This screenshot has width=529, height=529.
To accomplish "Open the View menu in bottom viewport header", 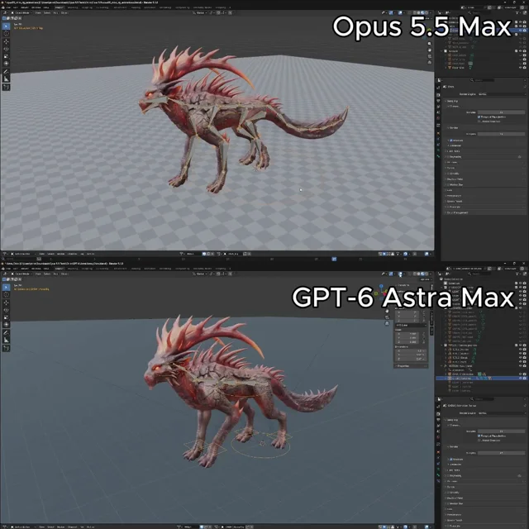I will click(x=38, y=274).
